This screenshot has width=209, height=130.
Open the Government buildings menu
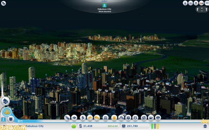[105, 118]
